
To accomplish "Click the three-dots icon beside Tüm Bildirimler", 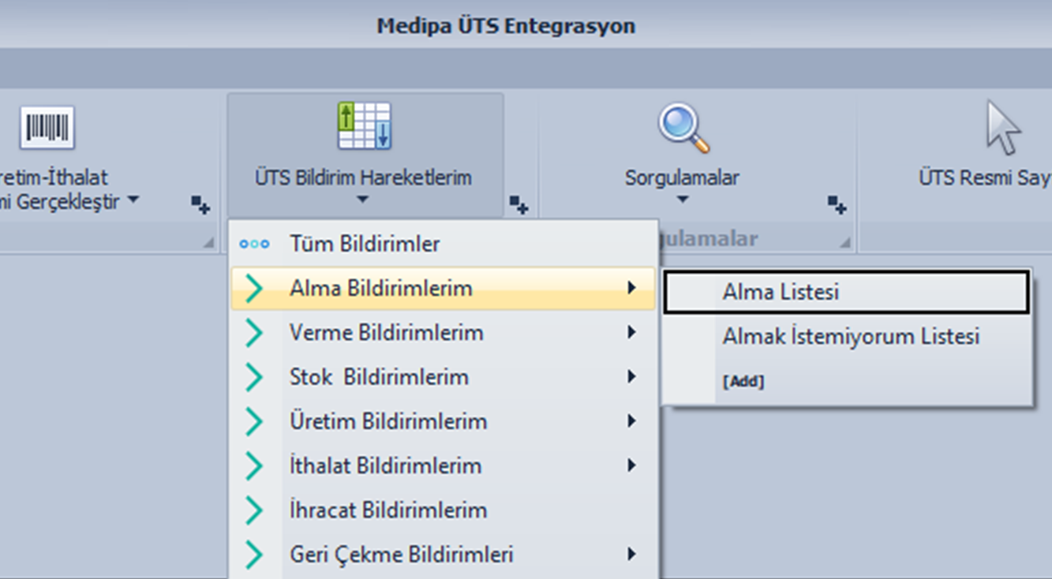I will point(254,245).
